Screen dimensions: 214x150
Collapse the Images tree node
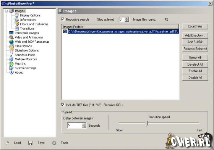tap(6, 11)
